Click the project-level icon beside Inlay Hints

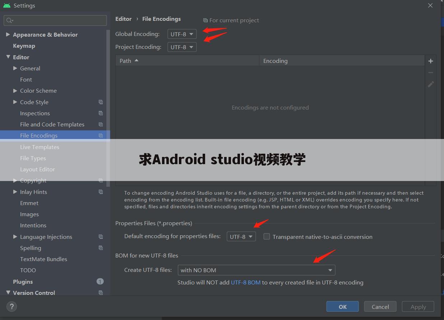(x=101, y=192)
